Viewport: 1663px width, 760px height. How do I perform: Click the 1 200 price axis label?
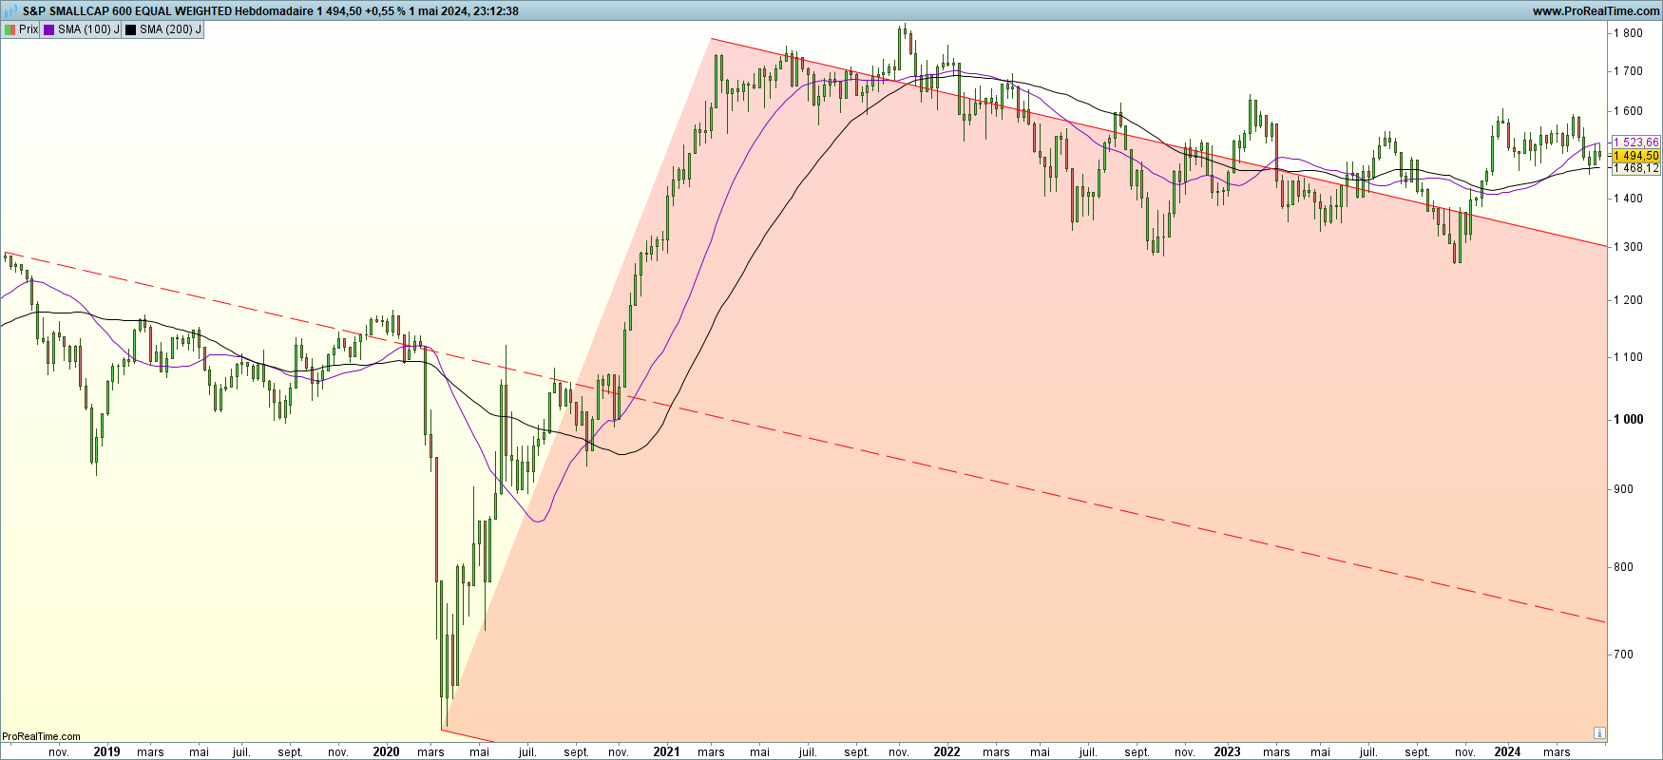coord(1628,300)
